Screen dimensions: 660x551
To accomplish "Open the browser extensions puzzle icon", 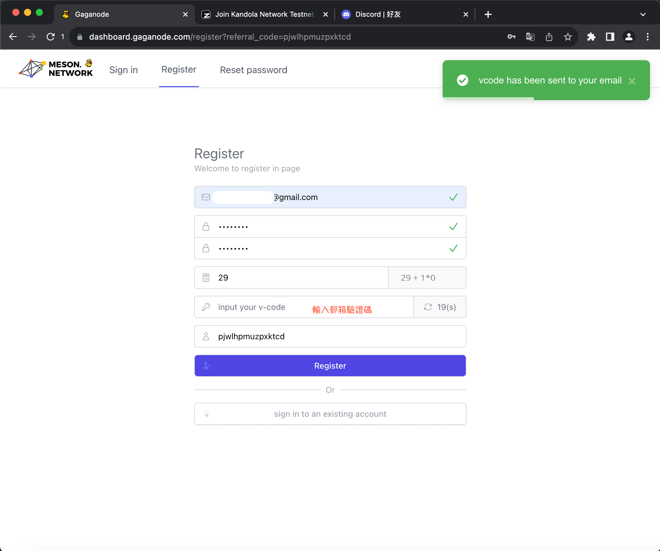I will click(x=591, y=37).
